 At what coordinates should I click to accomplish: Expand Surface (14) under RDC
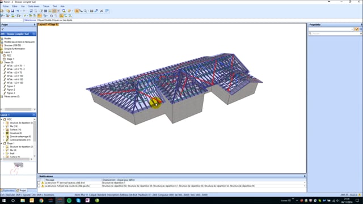pos(4,130)
